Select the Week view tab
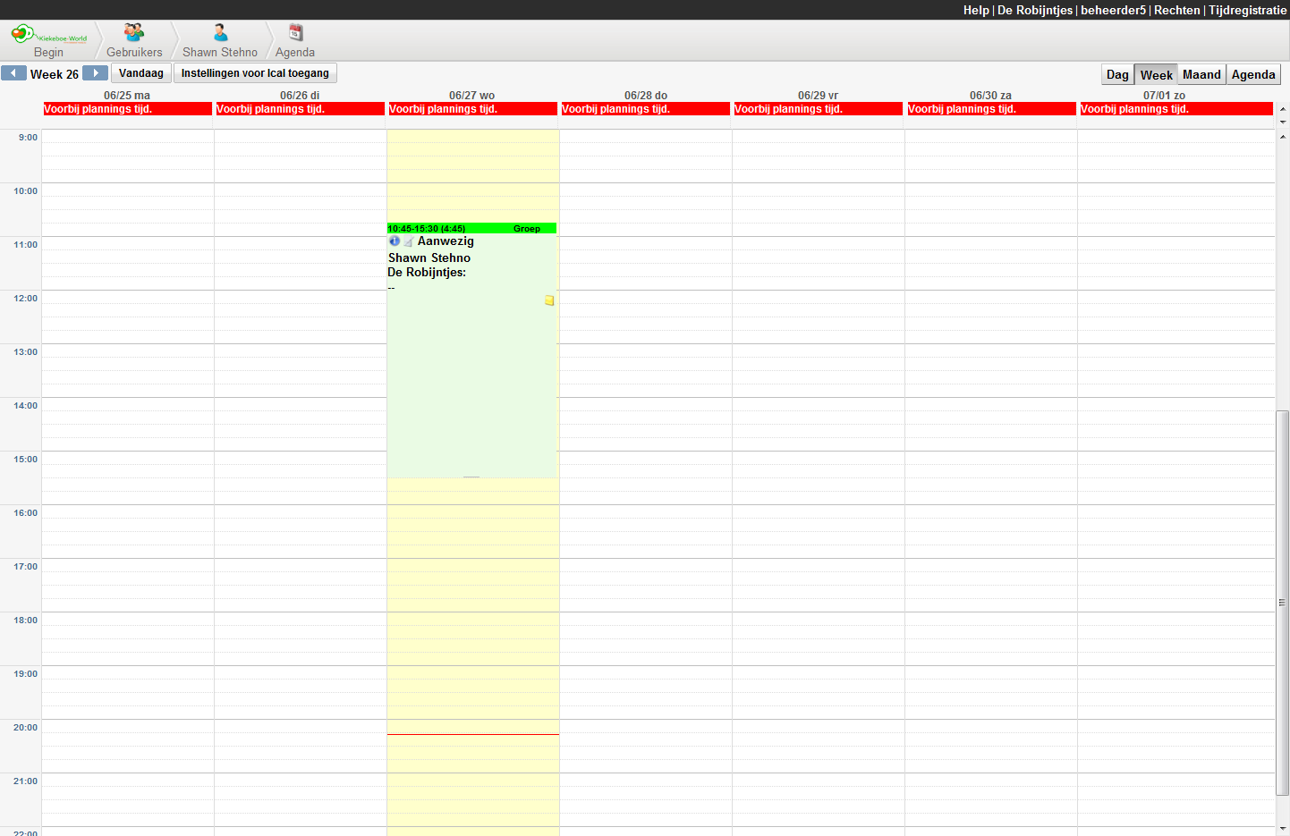The image size is (1290, 836). (x=1156, y=75)
